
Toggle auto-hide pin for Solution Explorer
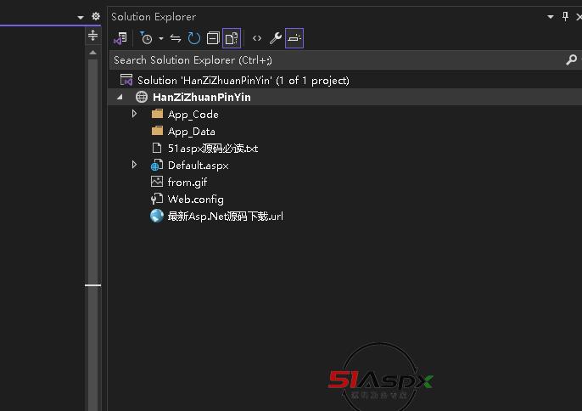pyautogui.click(x=565, y=17)
